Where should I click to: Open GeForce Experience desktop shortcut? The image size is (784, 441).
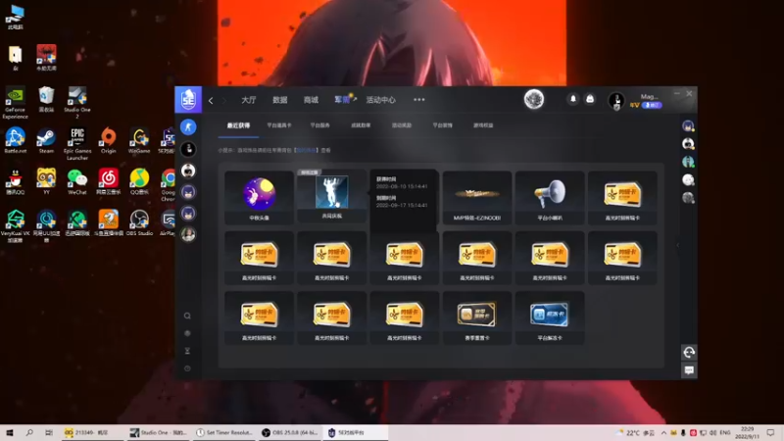[x=15, y=103]
